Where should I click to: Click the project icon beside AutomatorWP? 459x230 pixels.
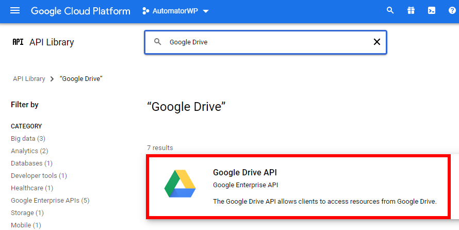(145, 11)
